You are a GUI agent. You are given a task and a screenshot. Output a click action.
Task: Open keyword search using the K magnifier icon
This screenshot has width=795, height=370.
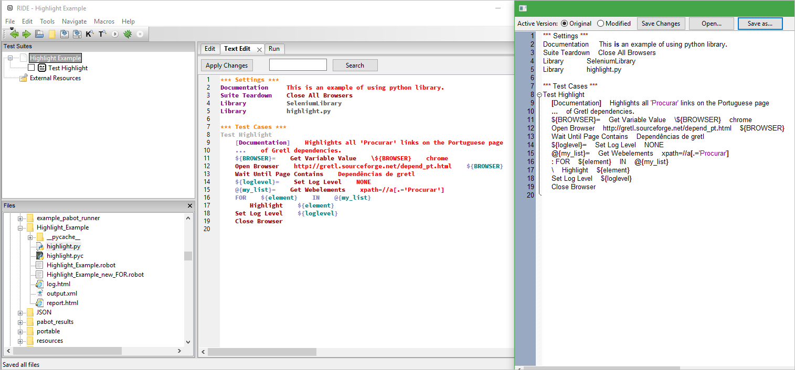tap(89, 35)
